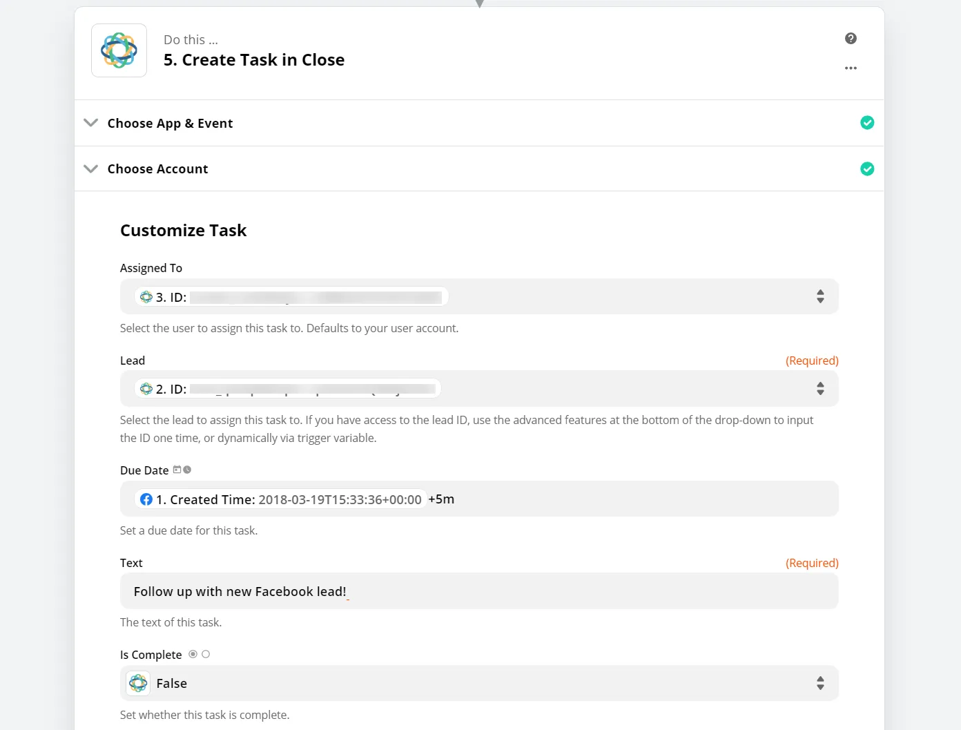Click the '2. ID' pill in Lead field
Image resolution: width=961 pixels, height=730 pixels.
[288, 389]
